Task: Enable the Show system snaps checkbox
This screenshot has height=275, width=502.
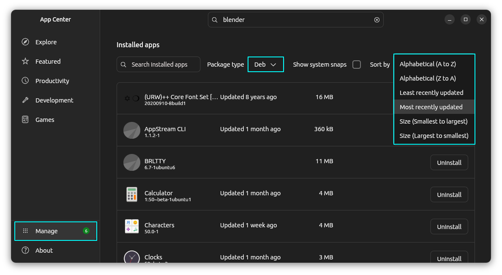Action: pos(356,65)
